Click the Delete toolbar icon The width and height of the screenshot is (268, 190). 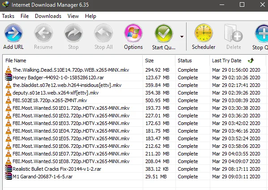pos(234,33)
